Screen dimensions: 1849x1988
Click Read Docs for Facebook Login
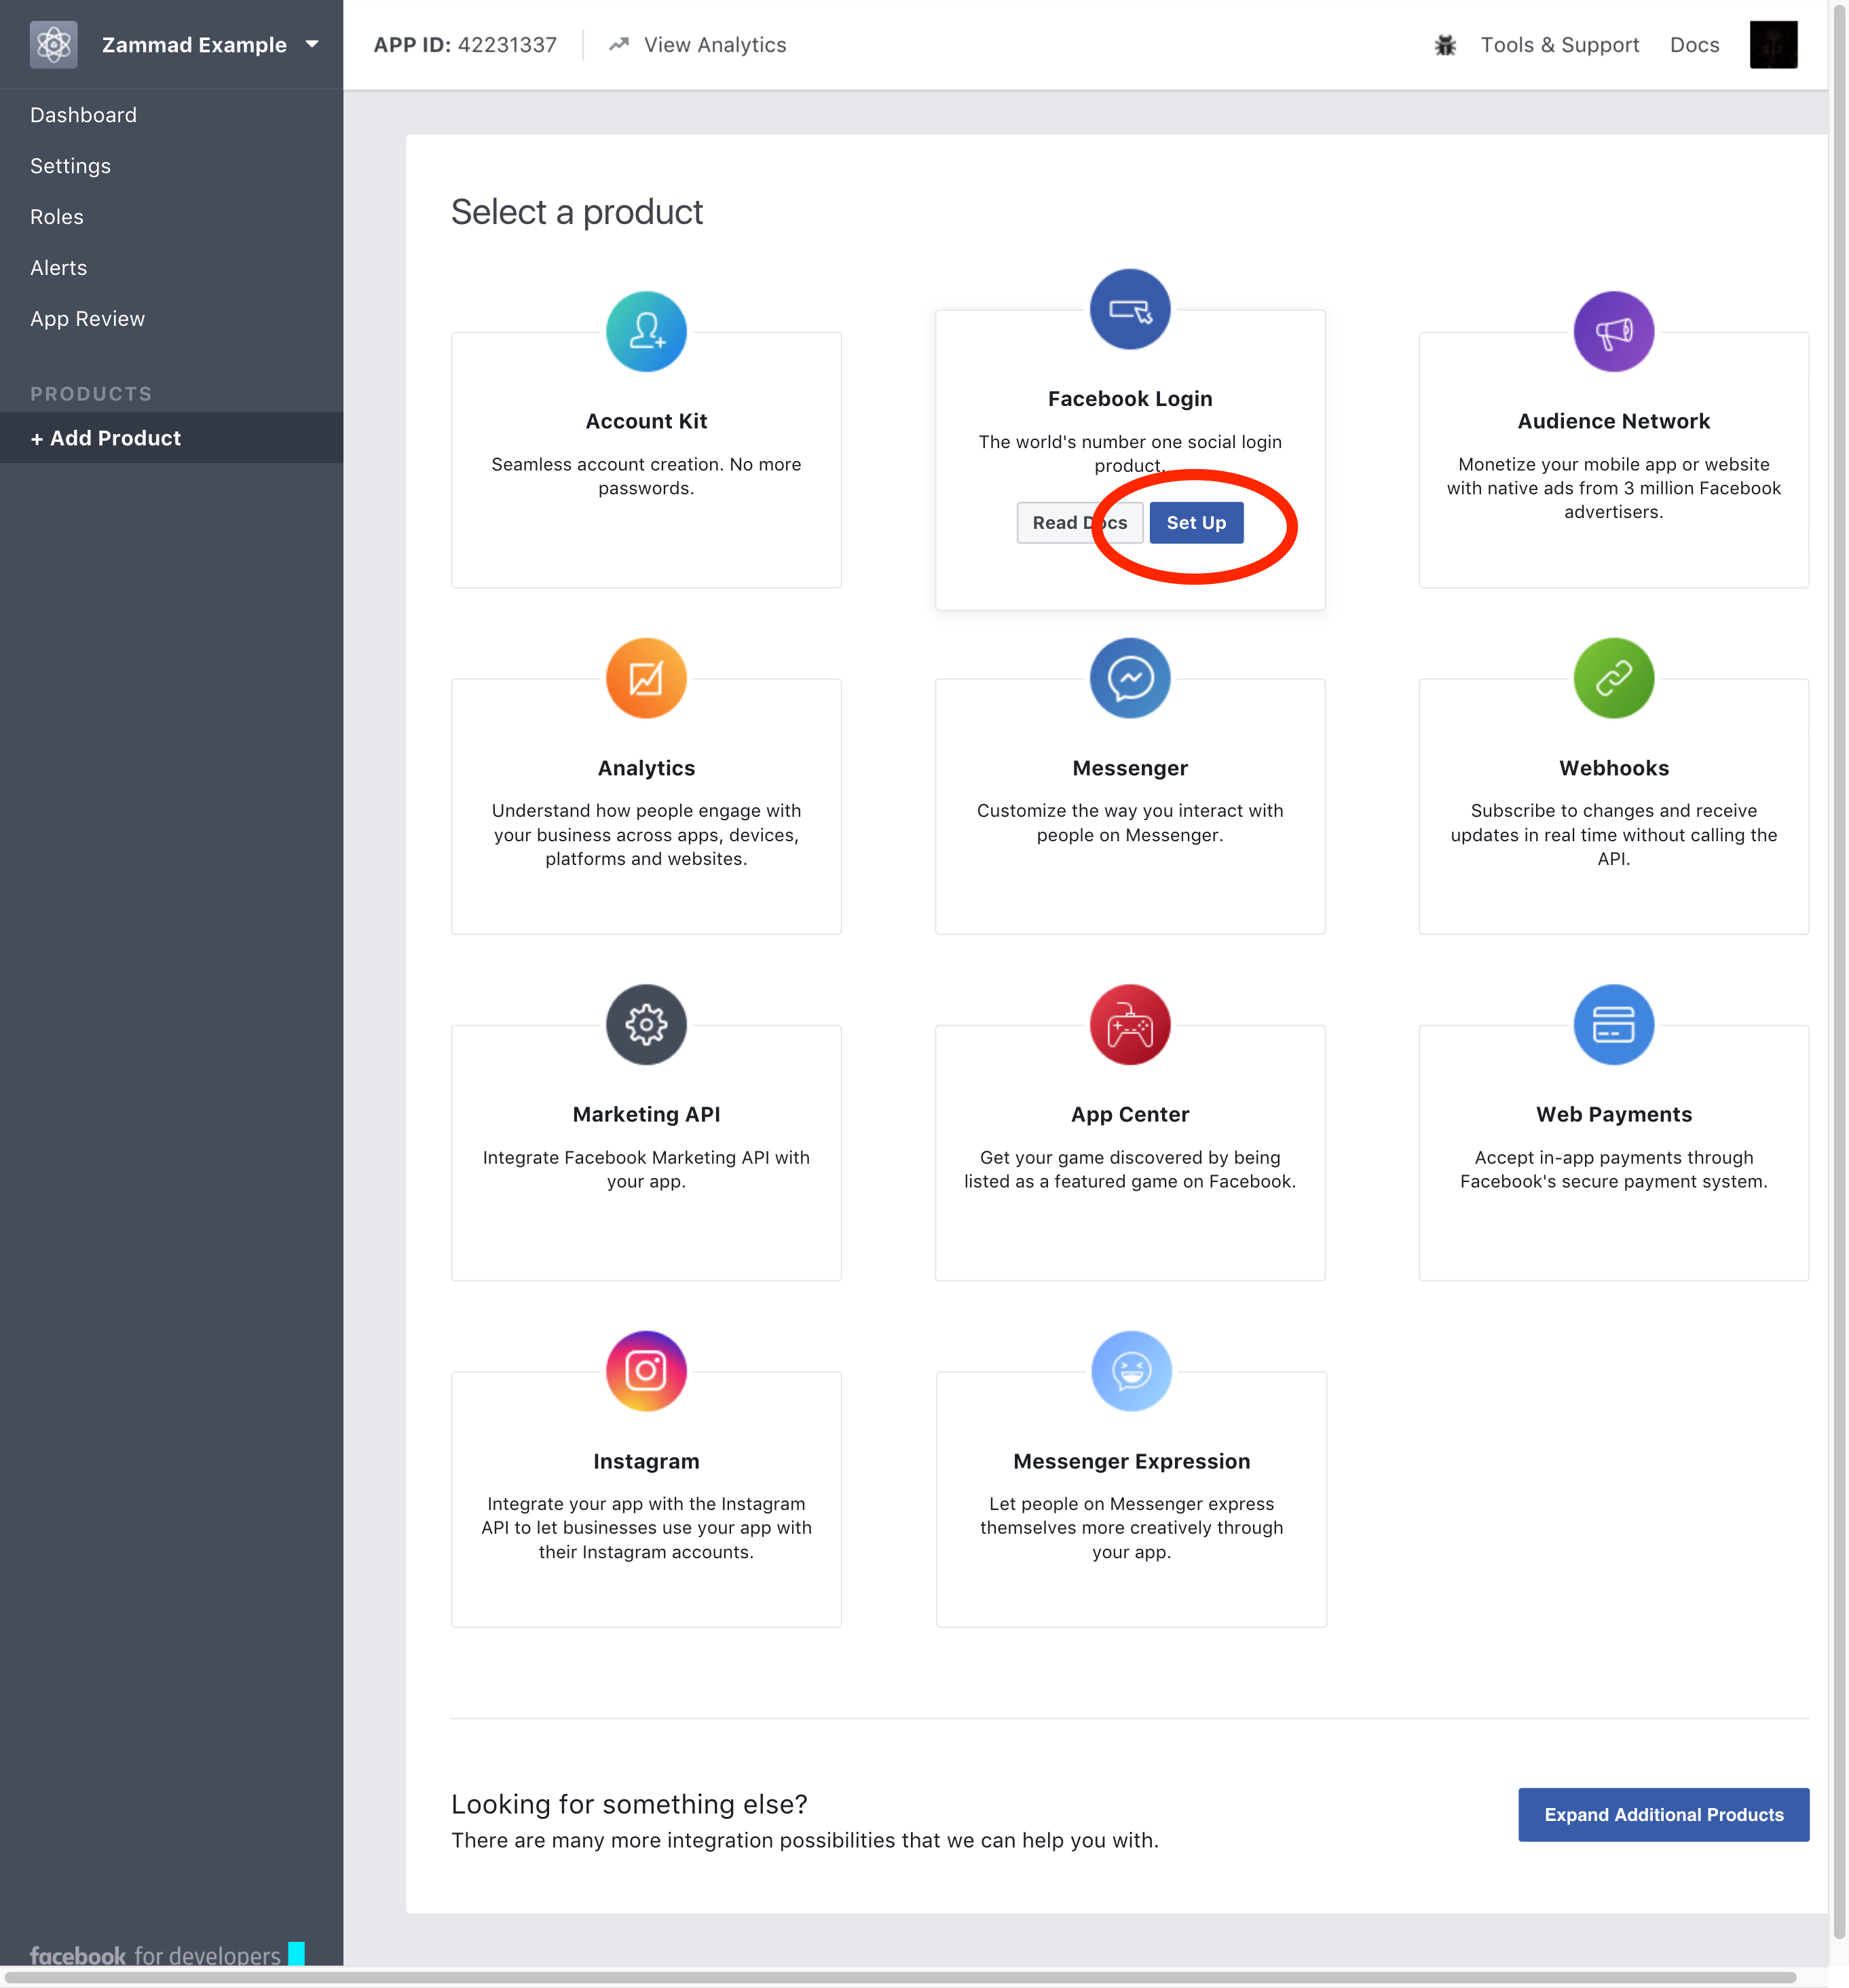(x=1080, y=523)
